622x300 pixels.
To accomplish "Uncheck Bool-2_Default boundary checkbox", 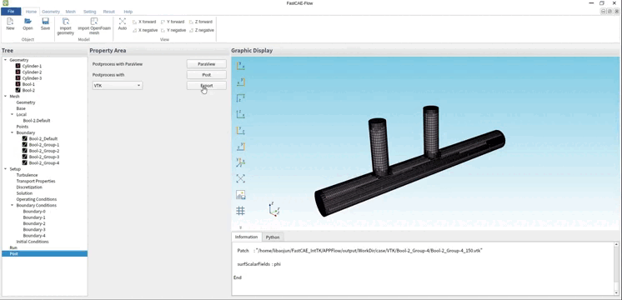I will click(24, 138).
